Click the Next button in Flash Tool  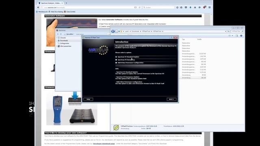pyautogui.click(x=171, y=99)
